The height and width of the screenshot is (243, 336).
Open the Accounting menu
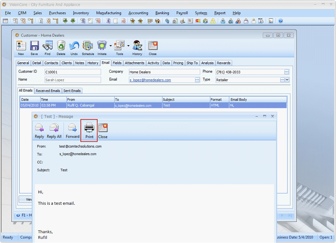[x=138, y=13]
